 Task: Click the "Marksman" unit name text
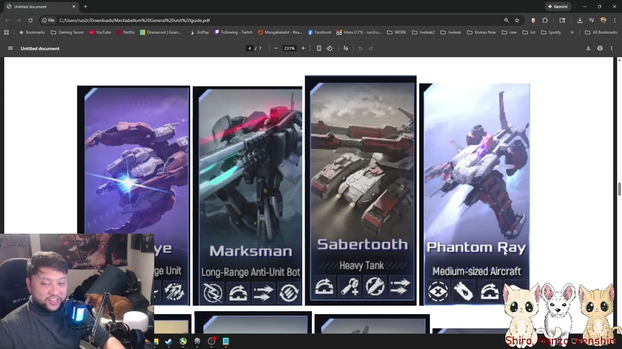coord(251,251)
